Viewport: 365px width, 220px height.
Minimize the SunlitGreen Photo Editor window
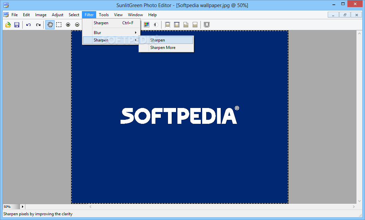[x=334, y=4]
